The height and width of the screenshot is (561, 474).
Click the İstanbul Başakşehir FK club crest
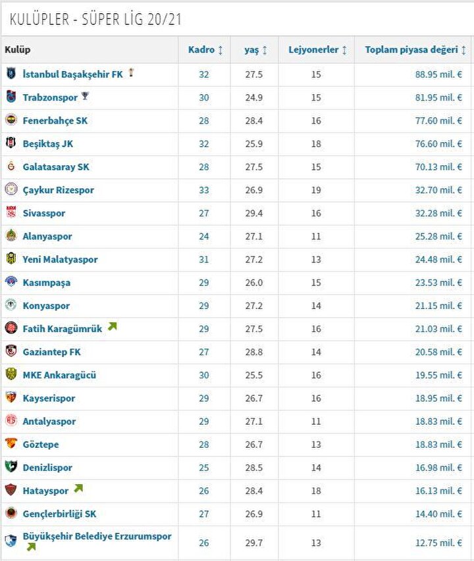(11, 74)
